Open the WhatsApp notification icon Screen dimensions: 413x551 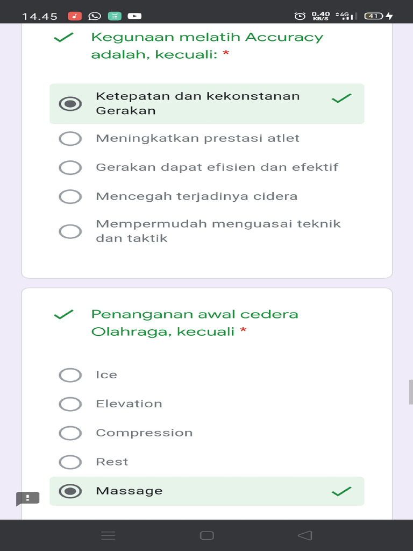coord(95,16)
